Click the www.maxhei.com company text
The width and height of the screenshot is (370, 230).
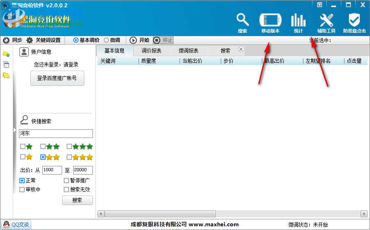tap(213, 224)
